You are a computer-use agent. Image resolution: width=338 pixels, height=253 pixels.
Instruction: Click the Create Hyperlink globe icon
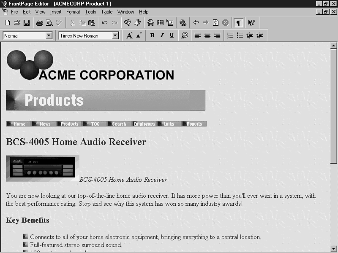click(183, 23)
